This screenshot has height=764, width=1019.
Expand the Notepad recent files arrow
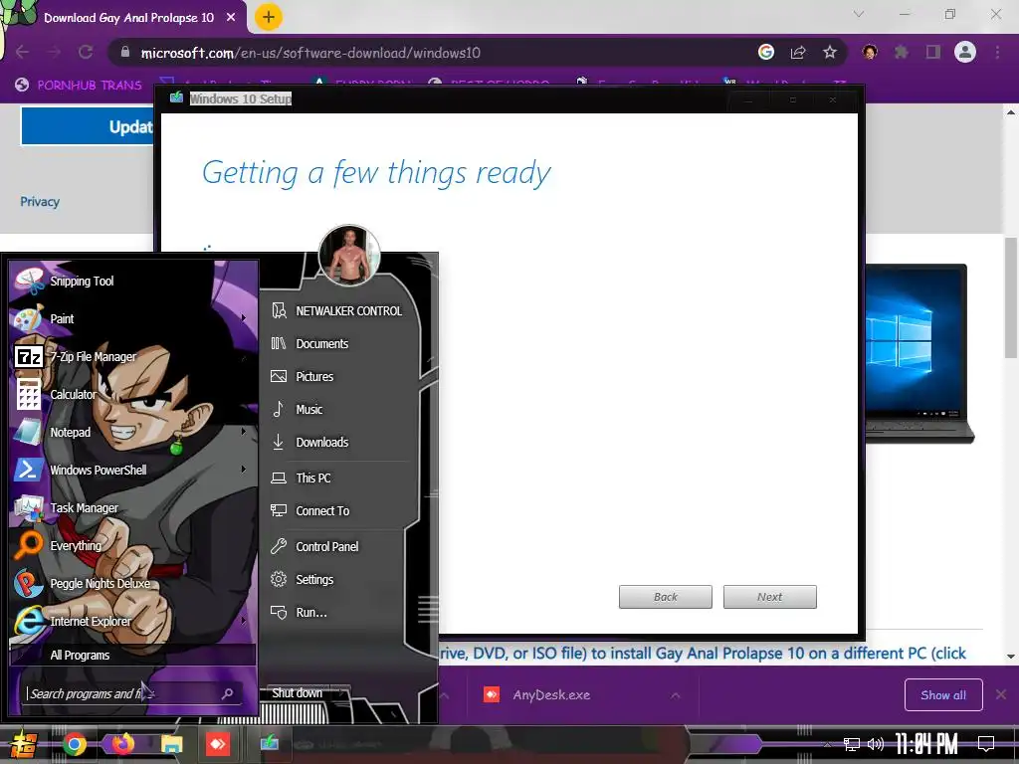pos(244,432)
